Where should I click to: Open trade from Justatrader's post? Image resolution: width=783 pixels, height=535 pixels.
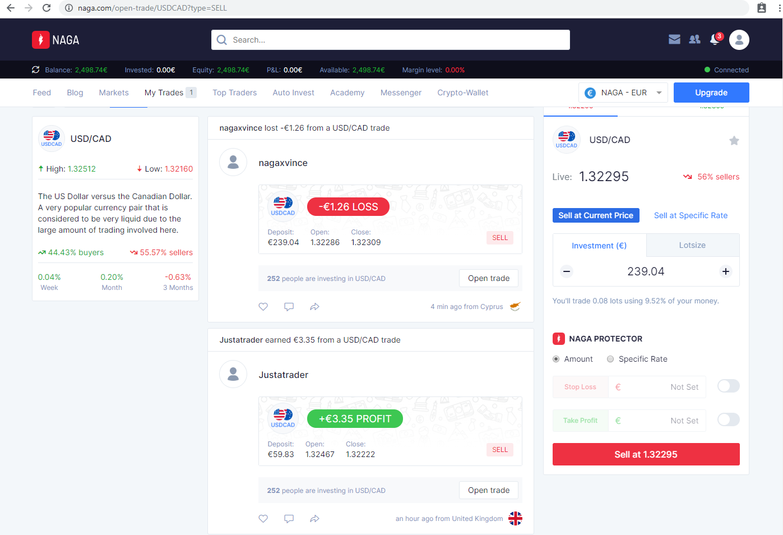(x=489, y=490)
